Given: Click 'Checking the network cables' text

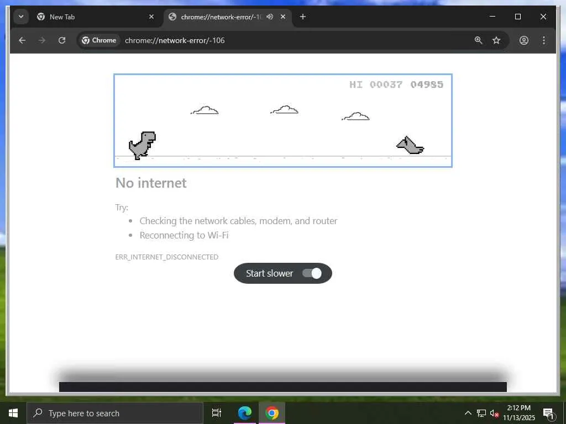Looking at the screenshot, I should [x=238, y=221].
